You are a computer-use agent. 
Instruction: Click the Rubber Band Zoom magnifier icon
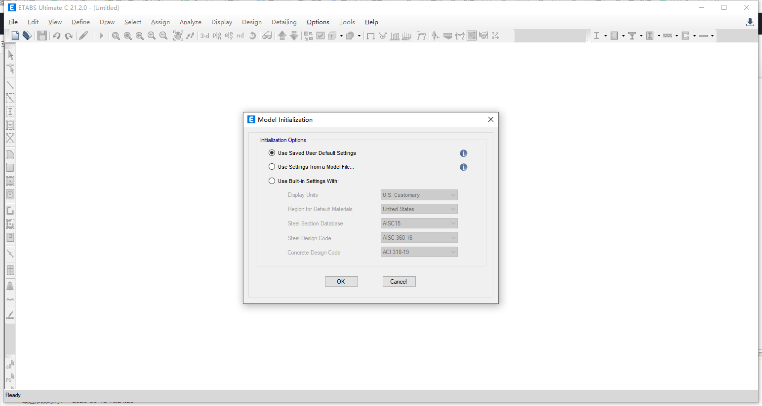[x=116, y=36]
